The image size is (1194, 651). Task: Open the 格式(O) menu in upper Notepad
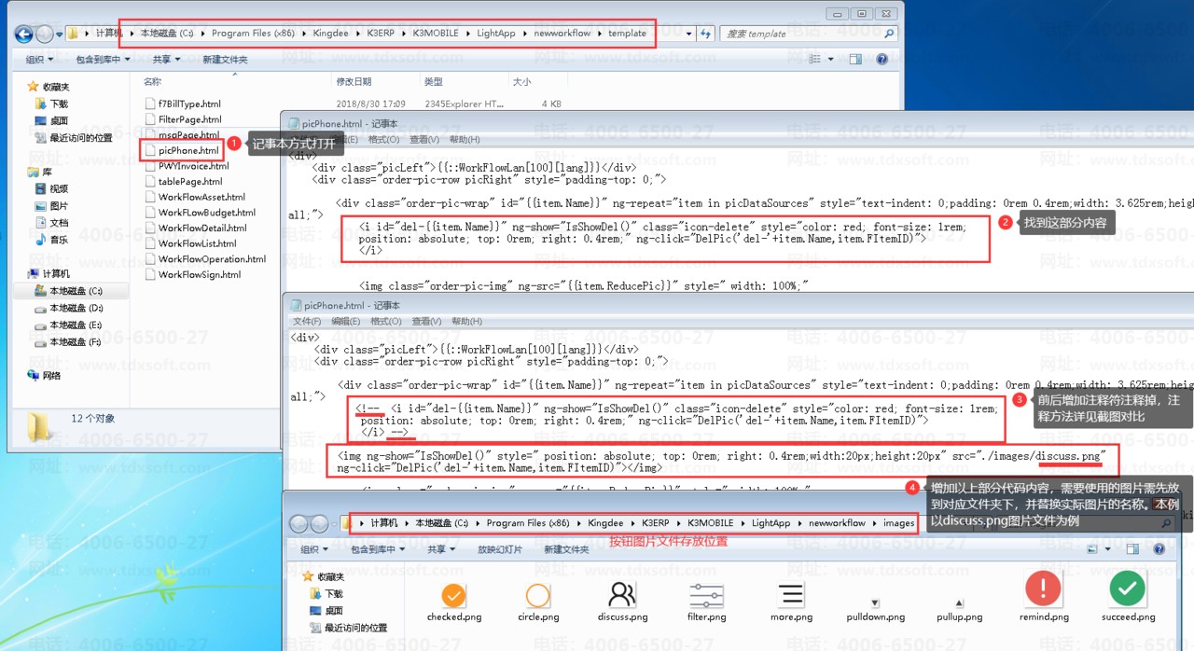(x=383, y=140)
